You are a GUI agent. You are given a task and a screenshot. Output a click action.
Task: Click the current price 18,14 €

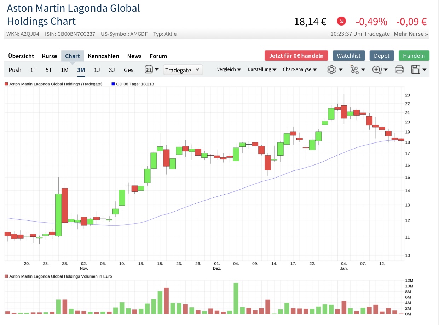[310, 22]
